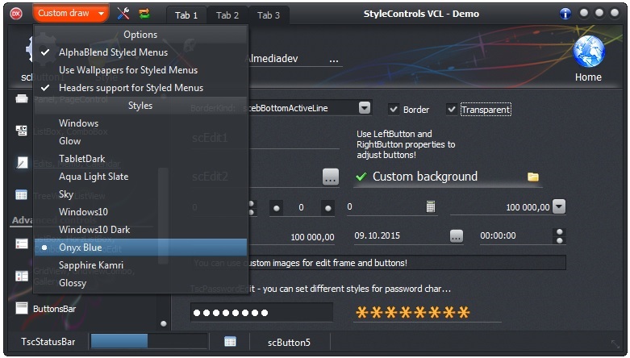This screenshot has width=630, height=358.
Task: Open the Custom draw dropdown button
Action: click(71, 13)
